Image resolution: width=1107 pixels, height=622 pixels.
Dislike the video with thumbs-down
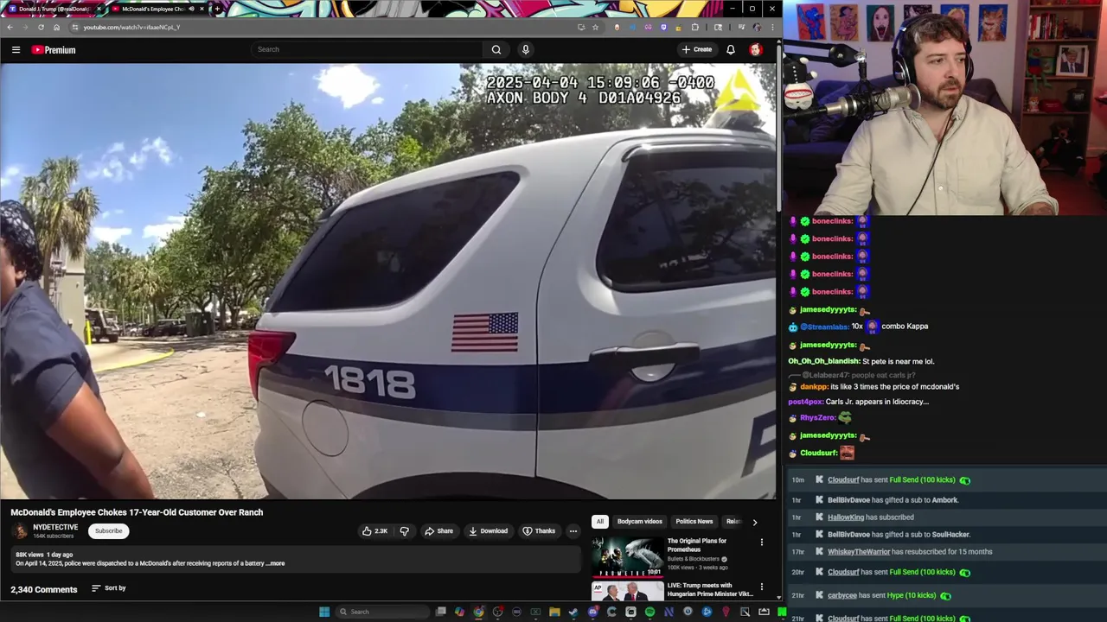click(x=404, y=530)
